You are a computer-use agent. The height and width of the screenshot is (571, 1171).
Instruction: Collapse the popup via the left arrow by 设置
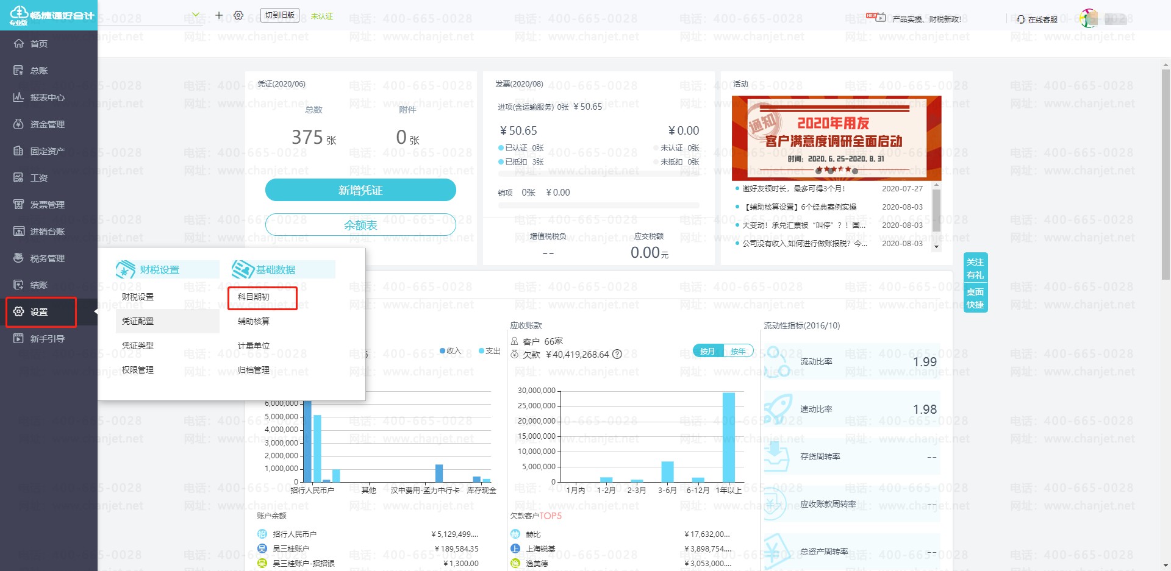96,312
